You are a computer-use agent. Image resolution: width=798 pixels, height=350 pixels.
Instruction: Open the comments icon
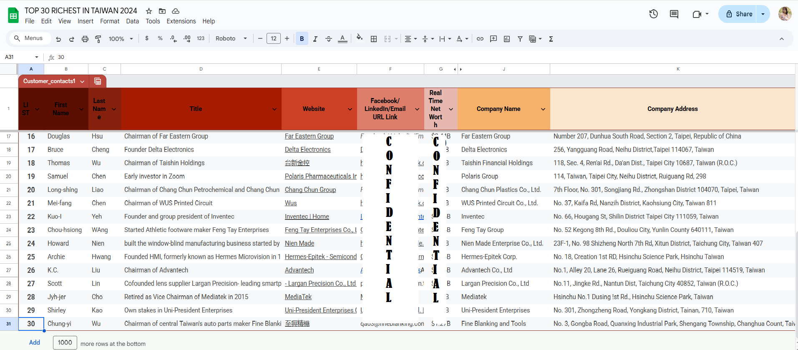pyautogui.click(x=674, y=14)
